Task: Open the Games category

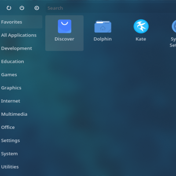Action: coord(21,75)
